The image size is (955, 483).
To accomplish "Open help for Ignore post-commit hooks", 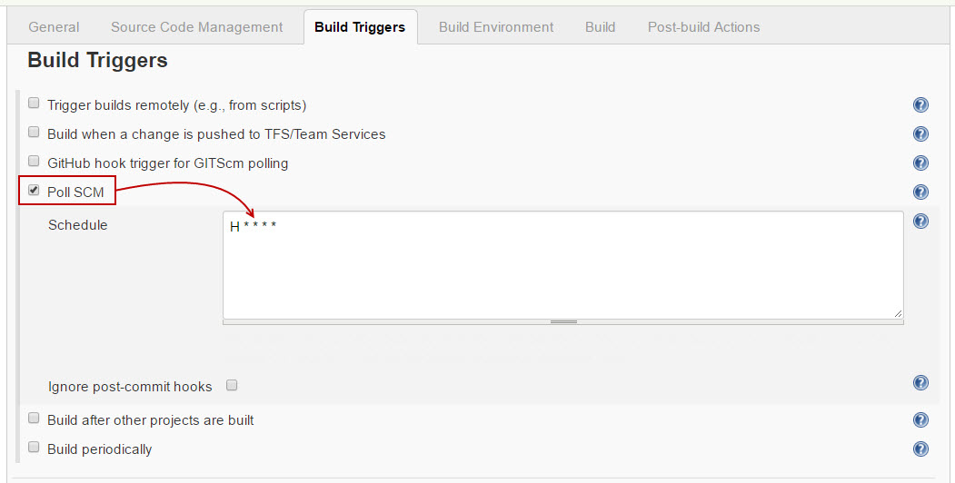I will click(x=920, y=383).
